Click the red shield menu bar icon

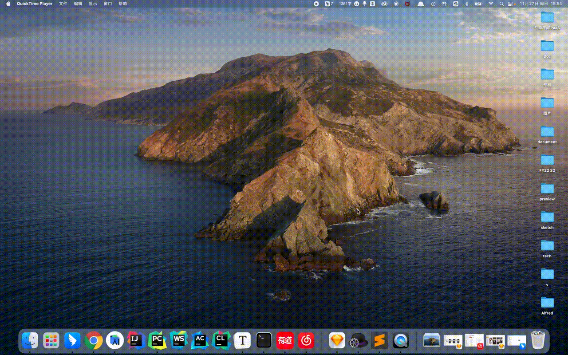[x=408, y=4]
